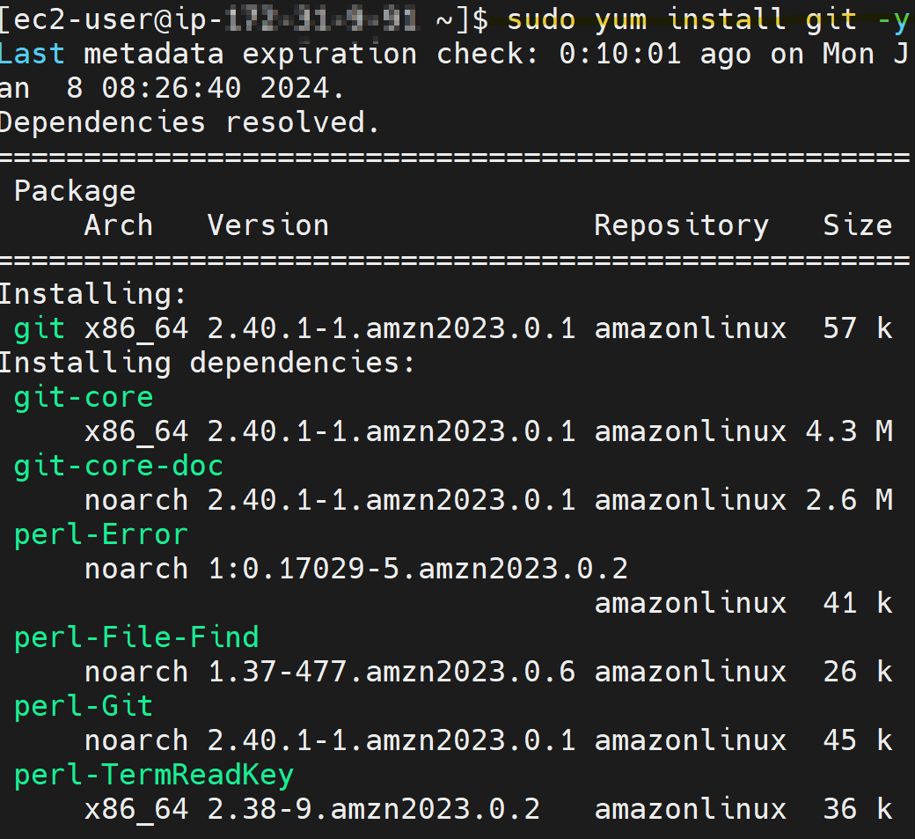Click 'amazonlinux' in the perl-Error row
Screen dimensions: 915x839
point(691,604)
